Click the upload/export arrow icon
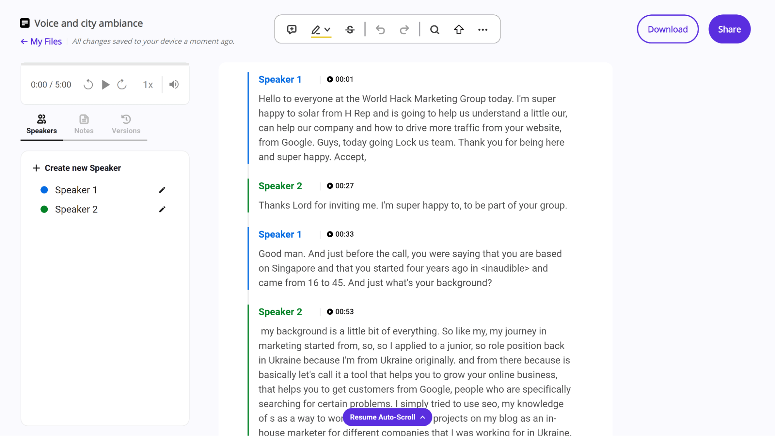Screen dimensions: 775x436 point(459,29)
